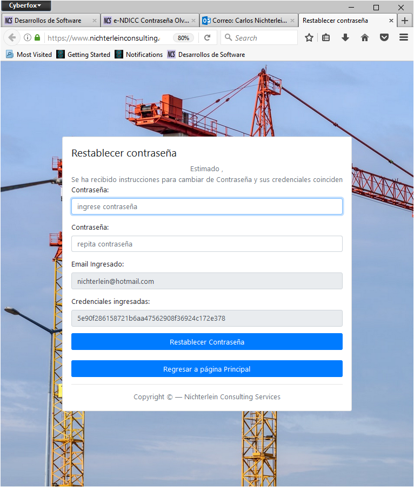Image resolution: width=414 pixels, height=487 pixels.
Task: Close the e-NDICC Contraseña tab
Action: point(193,21)
